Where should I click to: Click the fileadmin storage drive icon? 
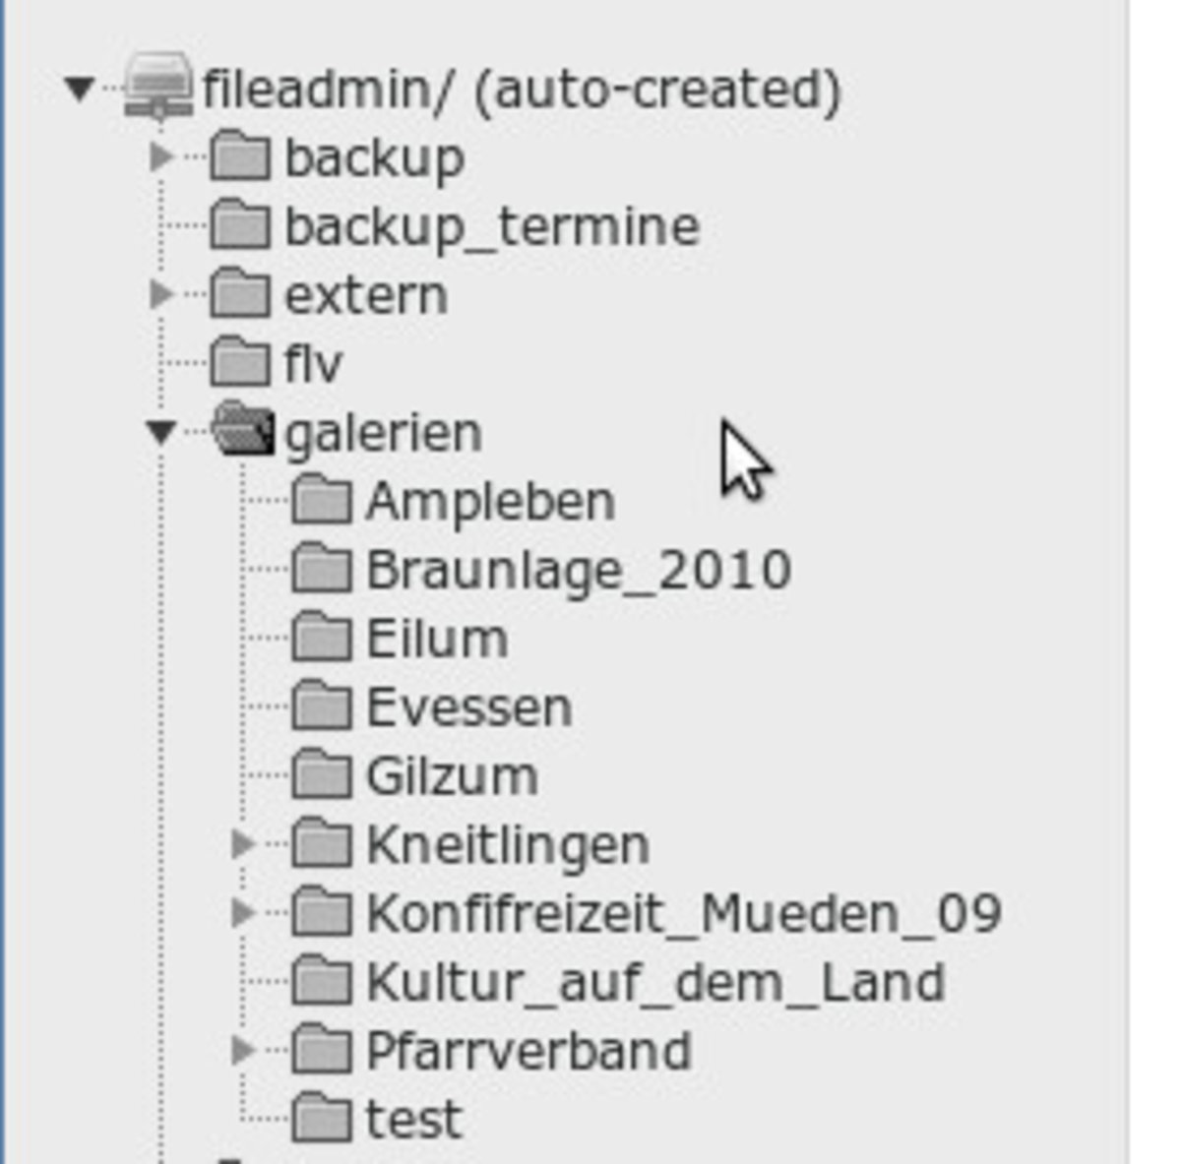(158, 87)
